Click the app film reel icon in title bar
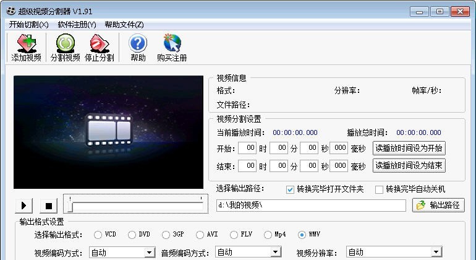Image resolution: width=476 pixels, height=260 pixels. 11,11
